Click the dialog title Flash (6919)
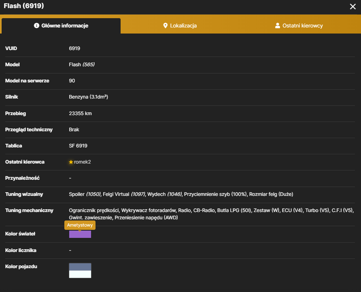The height and width of the screenshot is (292, 361). [24, 6]
